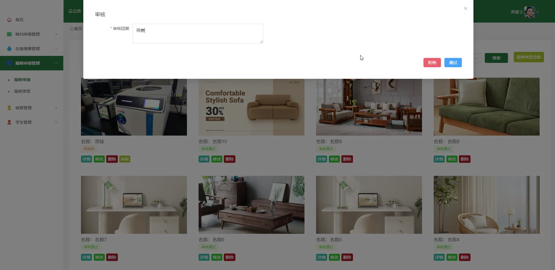Screen dimensions: 555x270
Task: Click the 学生管理 person icon
Action: coord(9,122)
